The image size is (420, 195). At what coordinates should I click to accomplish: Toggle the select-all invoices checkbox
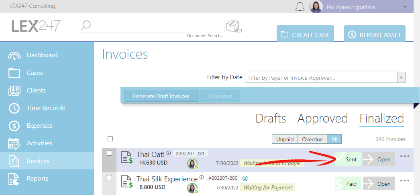coord(110,139)
